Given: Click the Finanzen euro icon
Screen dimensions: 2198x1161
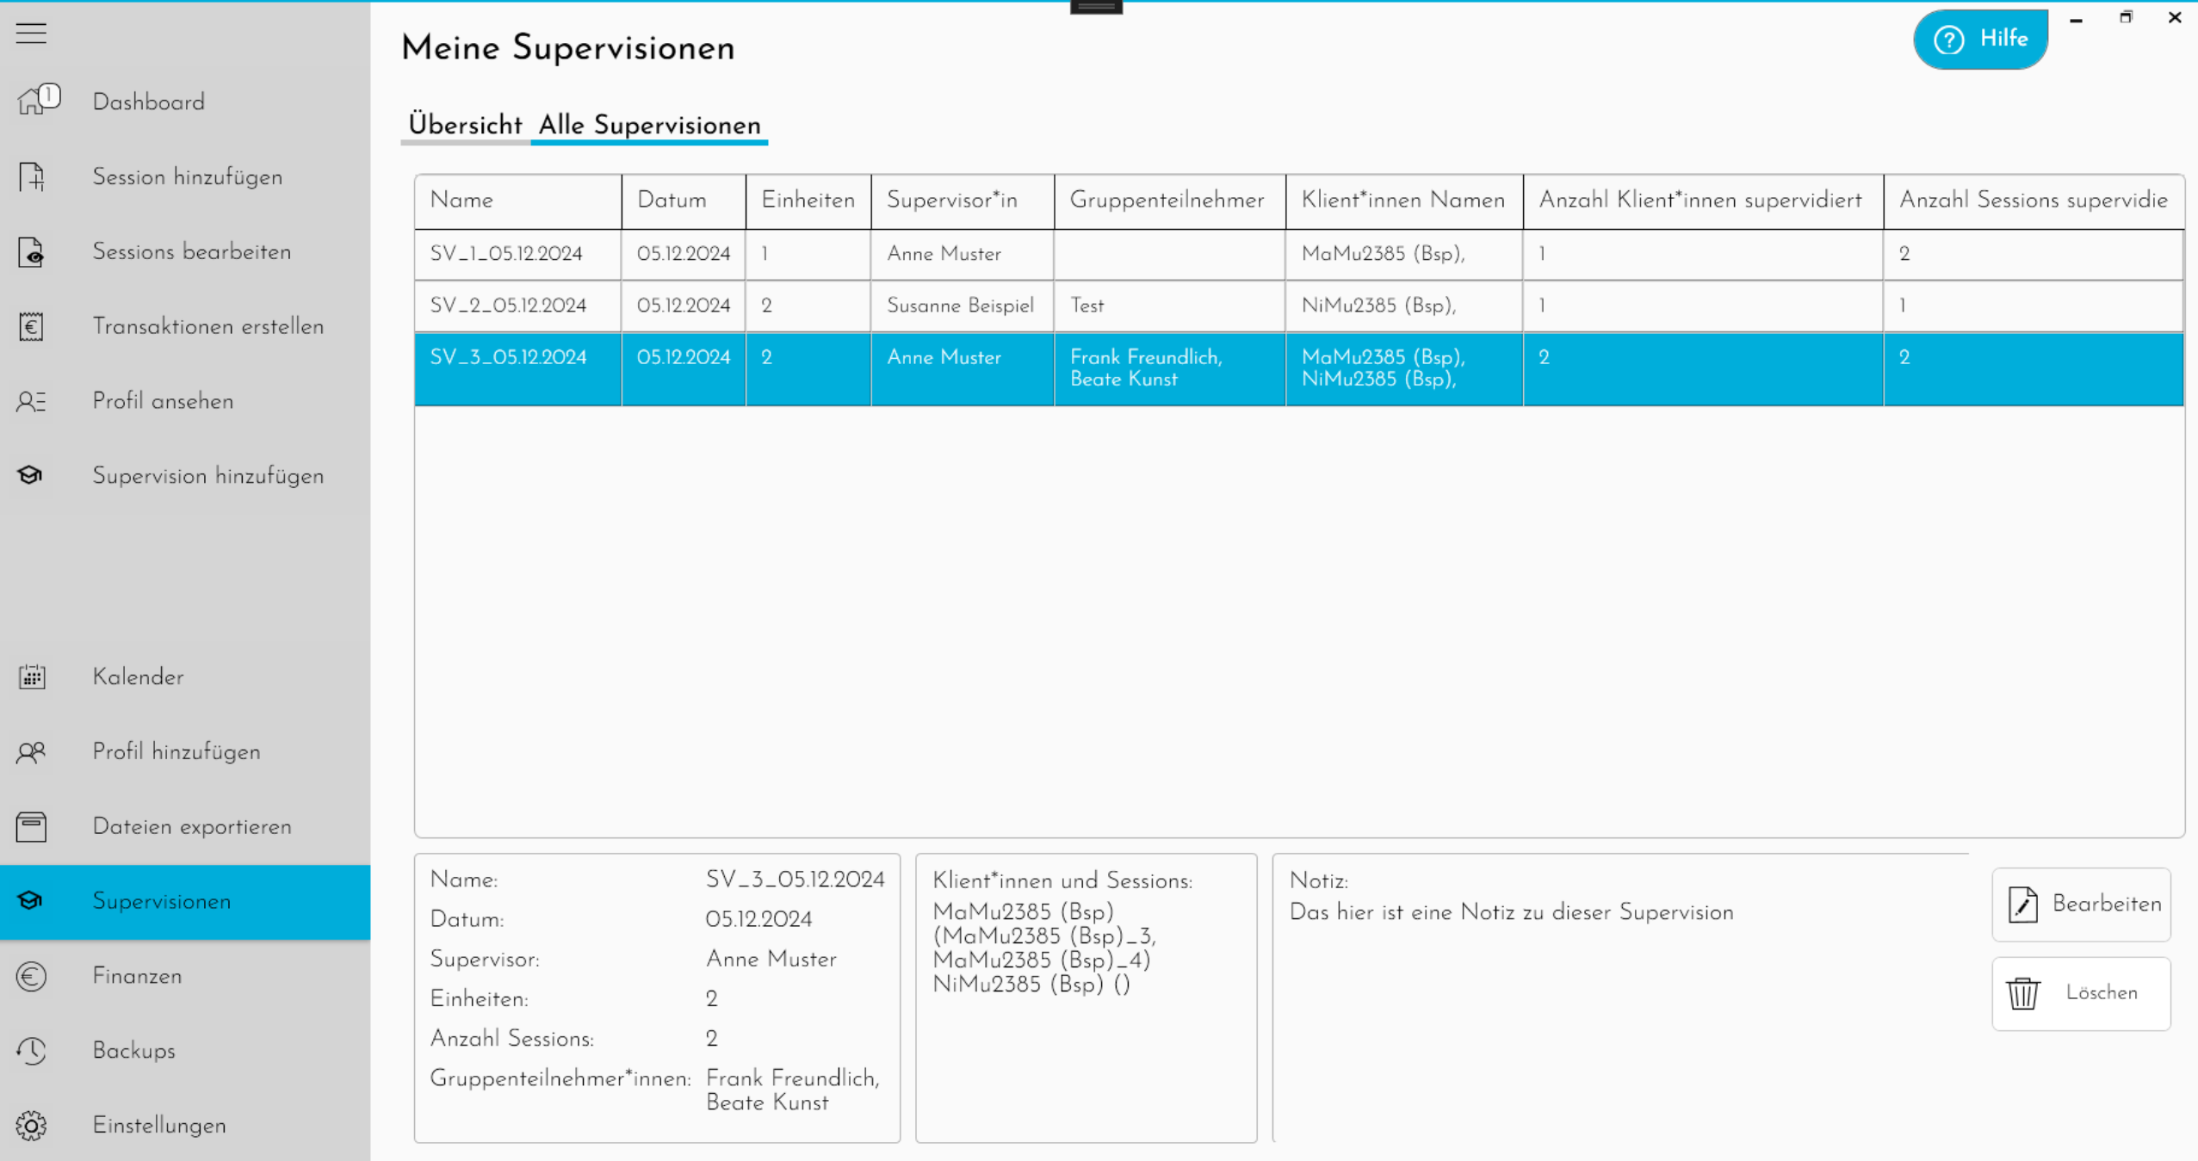Looking at the screenshot, I should pos(32,977).
